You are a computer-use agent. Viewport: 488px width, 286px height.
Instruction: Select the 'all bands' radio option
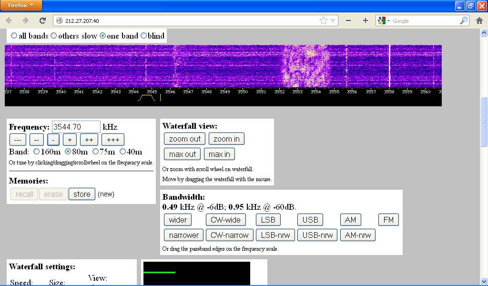14,36
